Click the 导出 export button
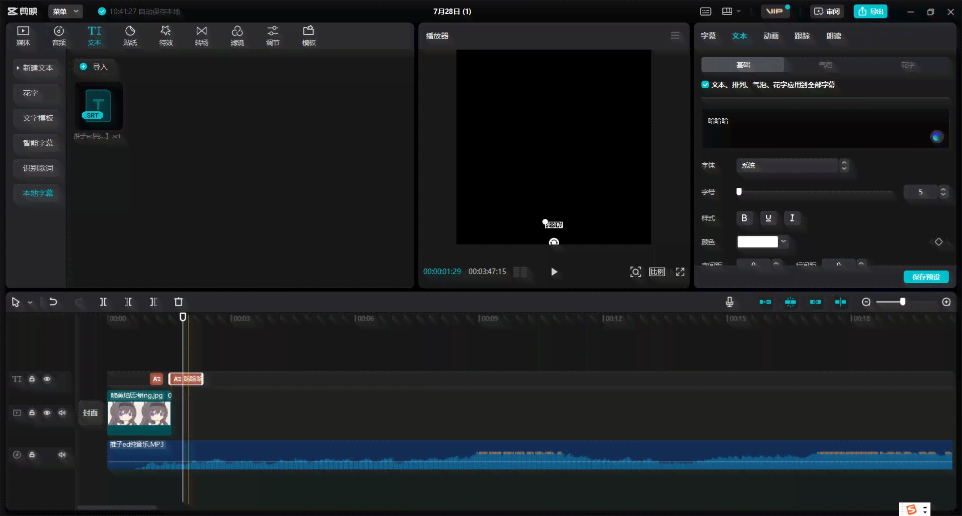 click(x=870, y=11)
